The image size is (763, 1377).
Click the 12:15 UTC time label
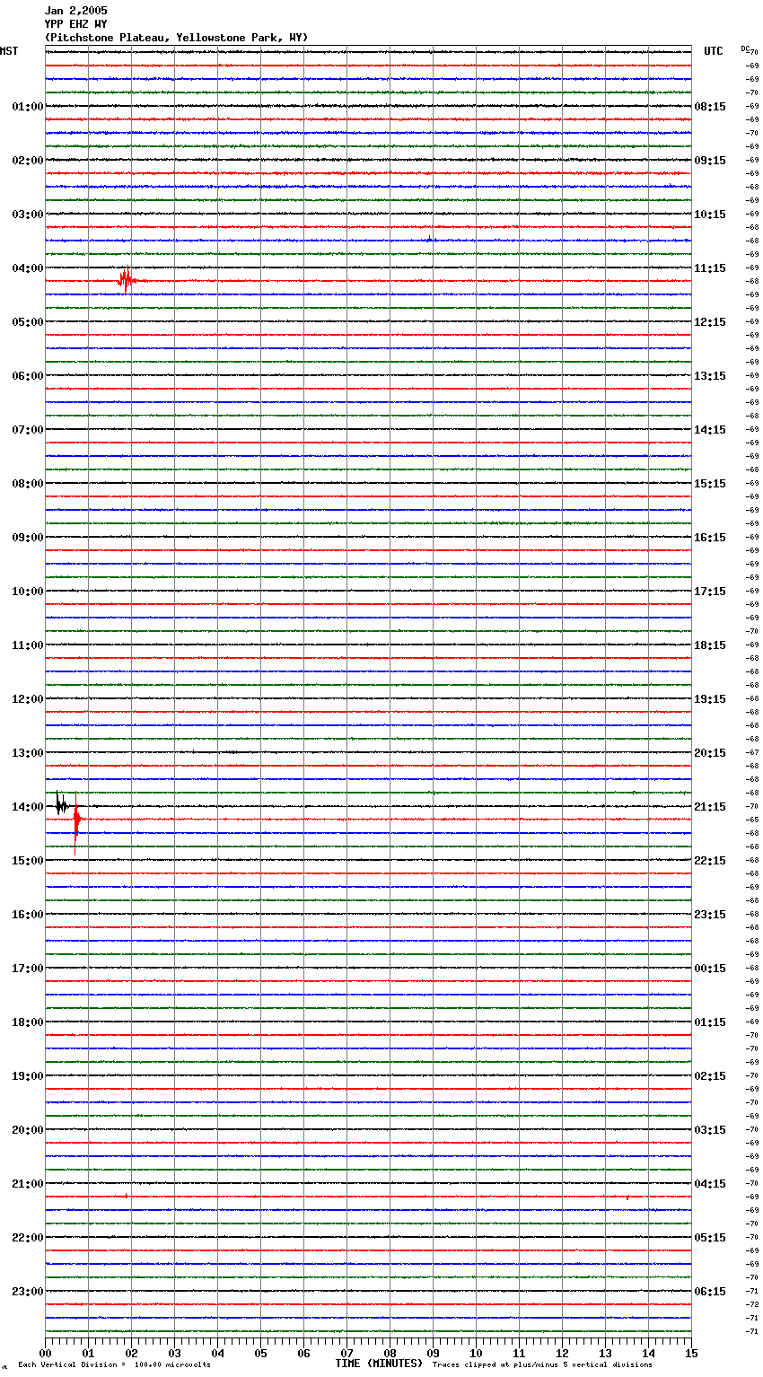click(x=710, y=322)
